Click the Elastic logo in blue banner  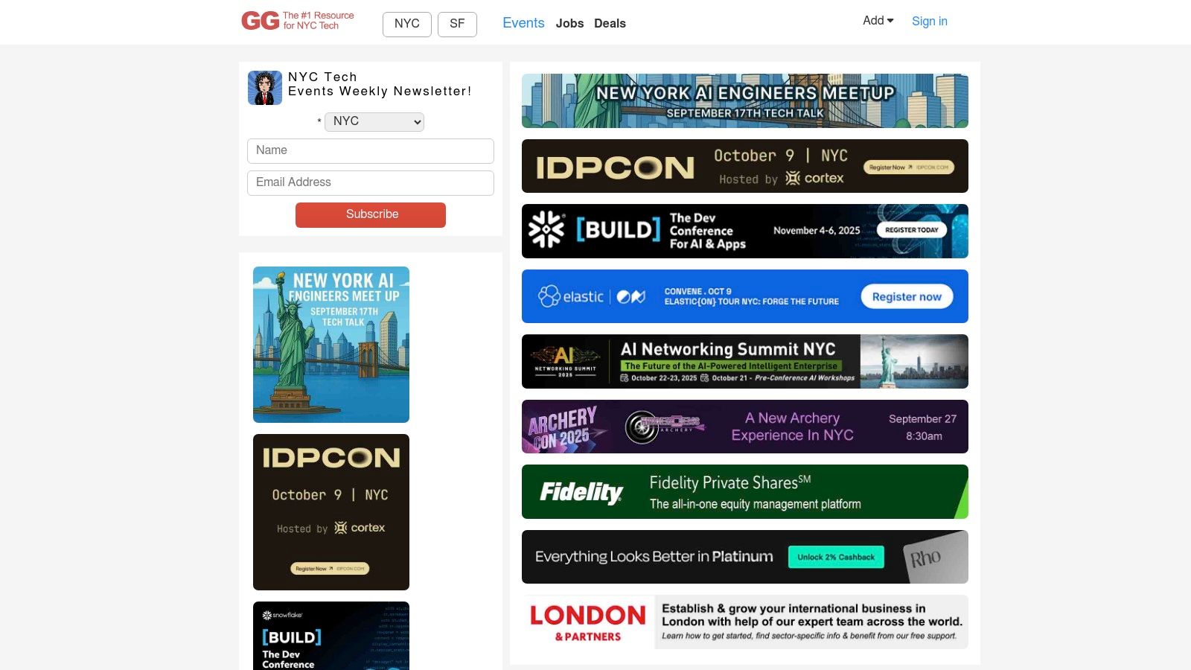point(571,296)
